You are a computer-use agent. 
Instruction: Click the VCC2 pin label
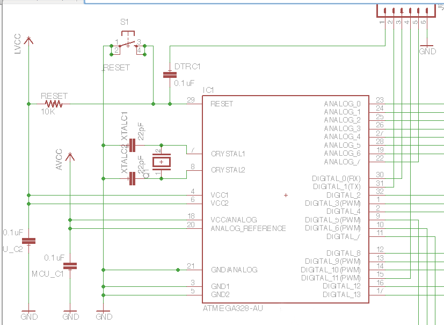pyautogui.click(x=220, y=204)
